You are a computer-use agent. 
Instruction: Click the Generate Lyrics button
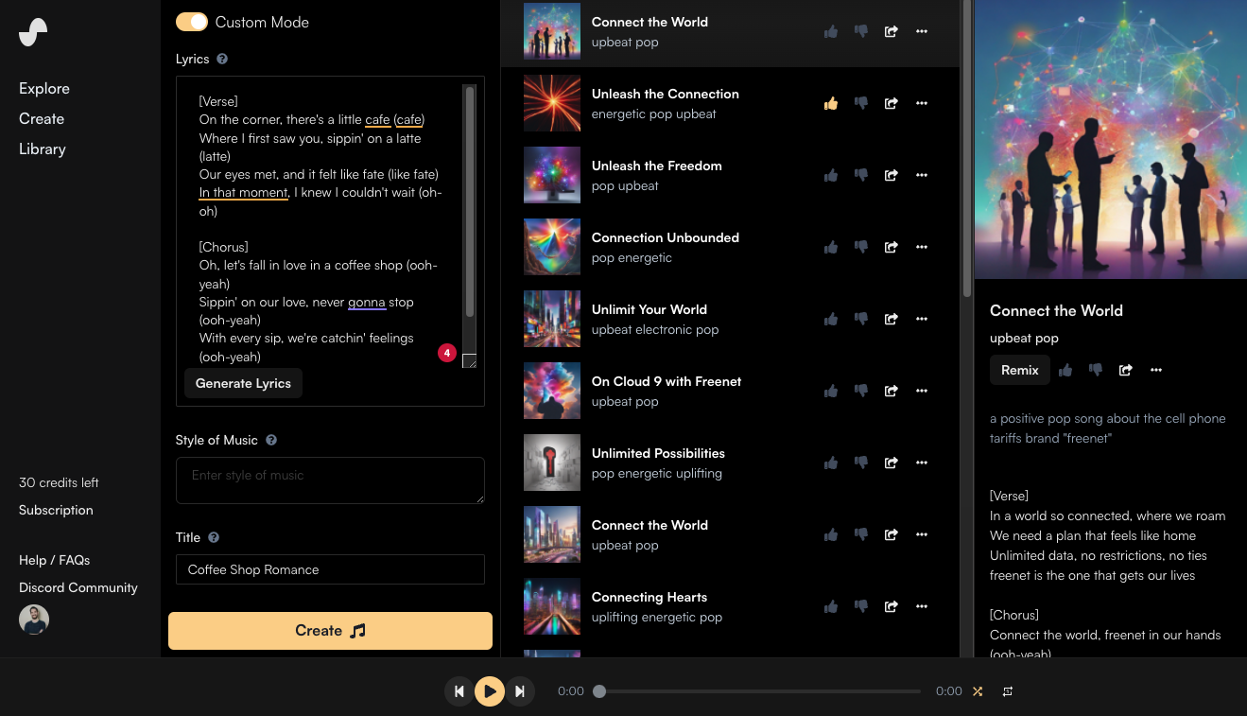243,383
